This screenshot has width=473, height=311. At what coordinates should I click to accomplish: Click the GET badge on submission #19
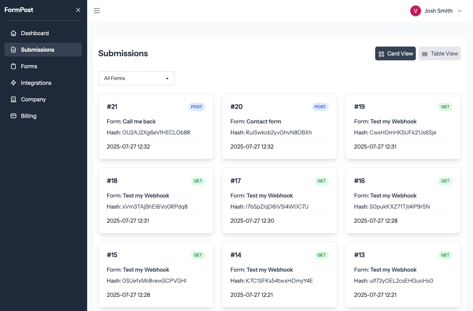pos(445,107)
